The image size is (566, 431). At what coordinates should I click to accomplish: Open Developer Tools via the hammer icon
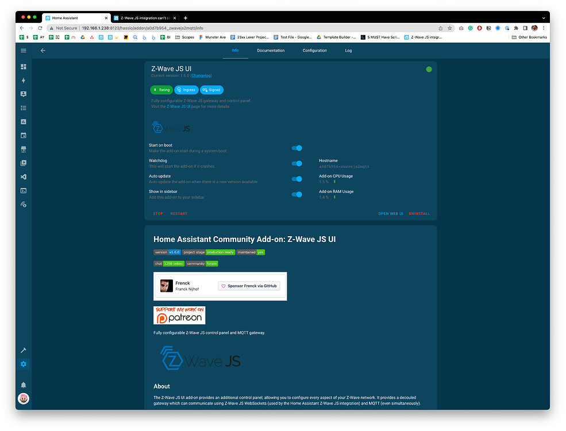(x=24, y=350)
